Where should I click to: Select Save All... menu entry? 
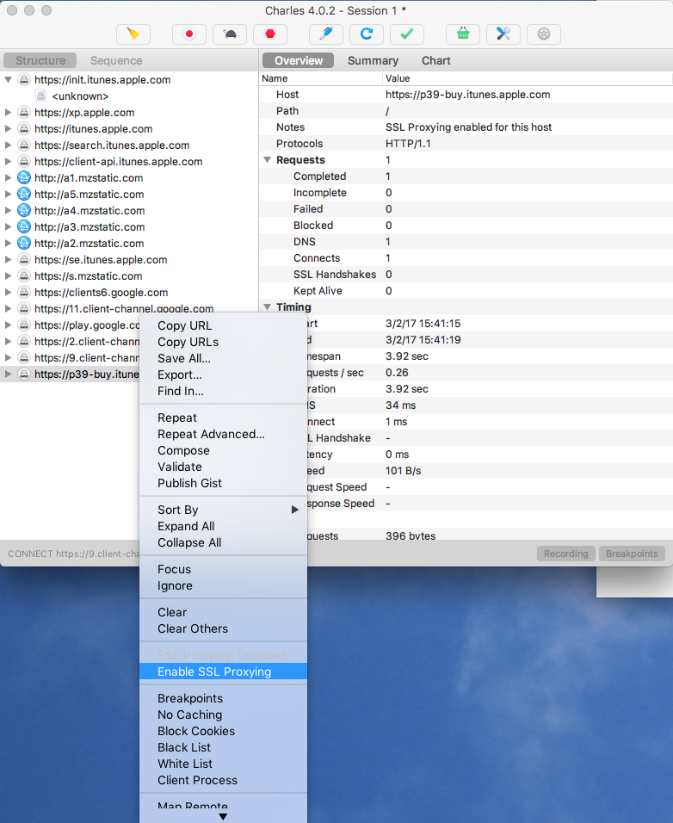click(x=223, y=358)
